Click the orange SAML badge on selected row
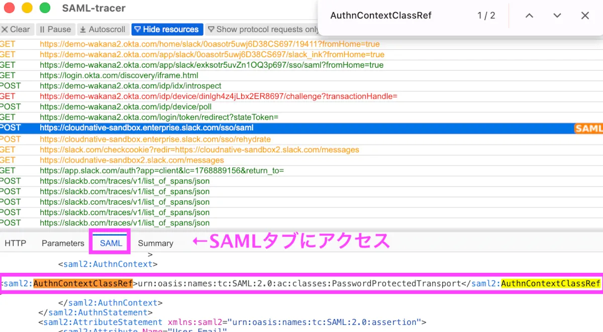Image resolution: width=603 pixels, height=332 pixels. [588, 128]
